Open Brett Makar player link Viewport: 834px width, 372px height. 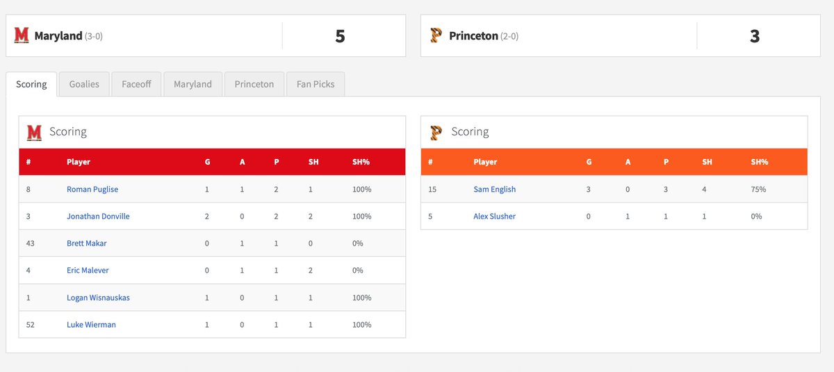pos(87,244)
